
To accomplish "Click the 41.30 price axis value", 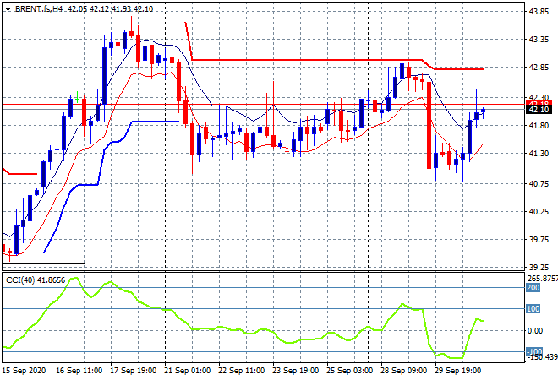I will (539, 153).
